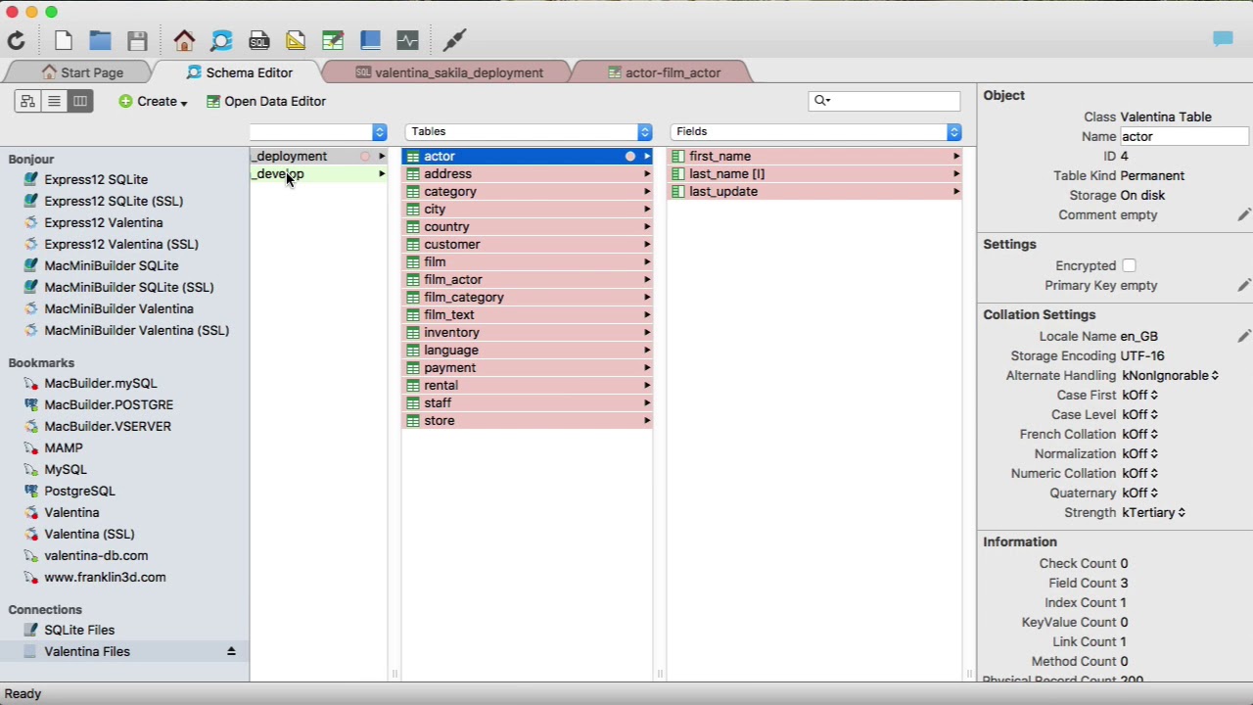
Task: Expand the rental table arrow
Action: 647,385
